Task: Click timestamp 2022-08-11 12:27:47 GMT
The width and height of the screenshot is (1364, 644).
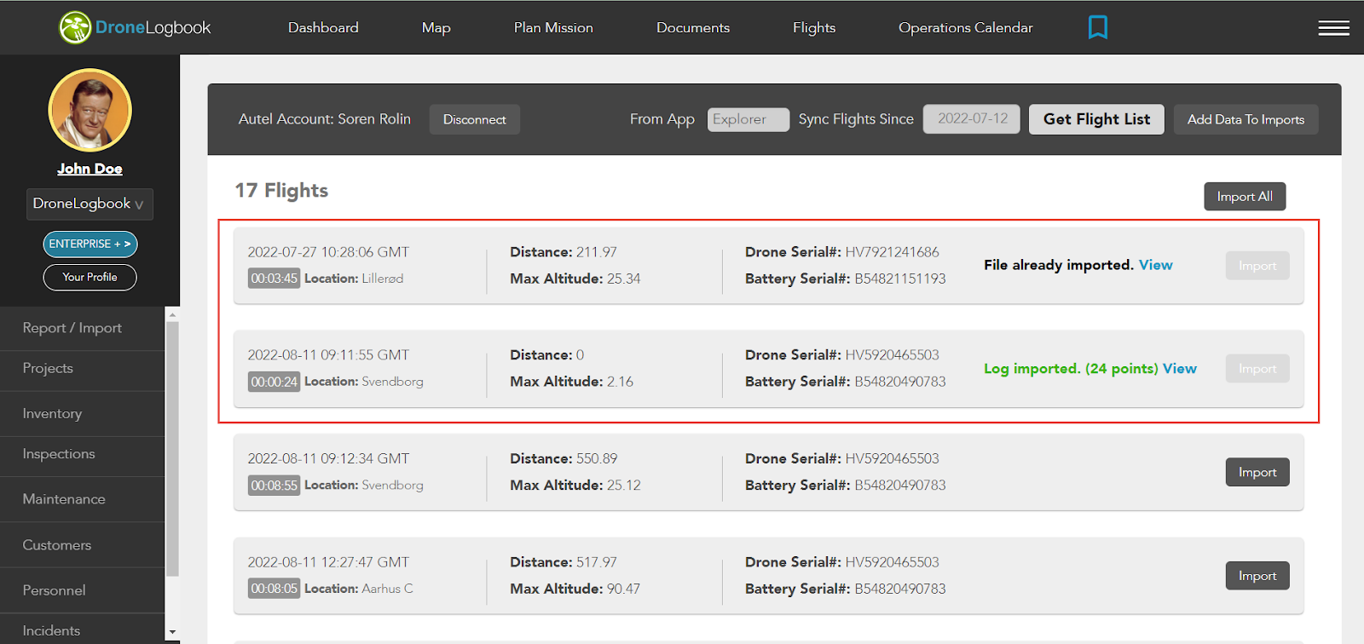Action: [328, 562]
